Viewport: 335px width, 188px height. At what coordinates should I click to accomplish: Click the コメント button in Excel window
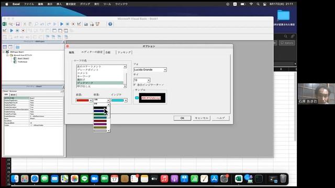coord(287,43)
